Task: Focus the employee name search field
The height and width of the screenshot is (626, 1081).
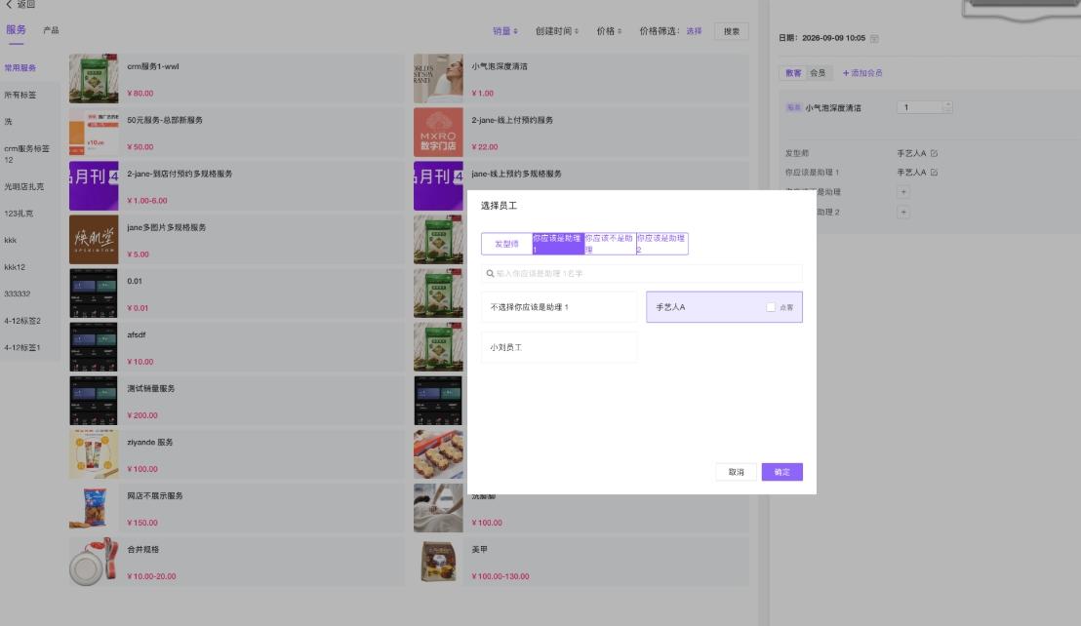Action: [642, 273]
